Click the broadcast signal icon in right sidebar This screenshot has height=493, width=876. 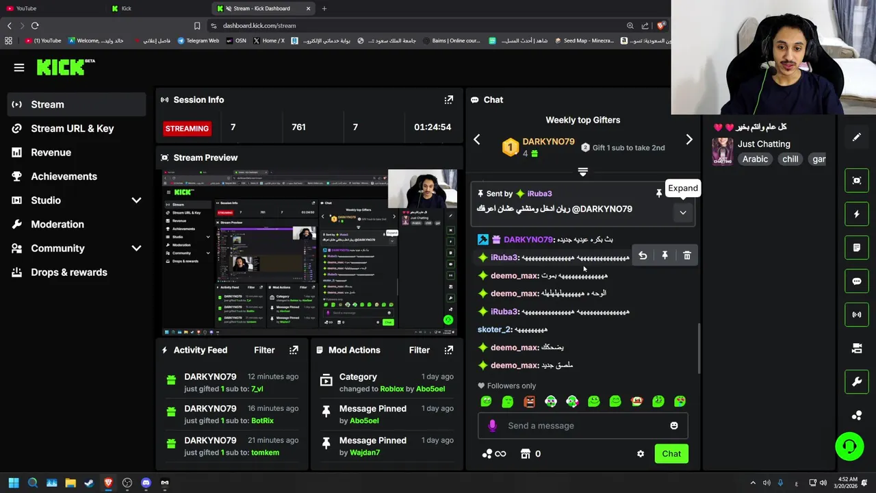coord(856,314)
